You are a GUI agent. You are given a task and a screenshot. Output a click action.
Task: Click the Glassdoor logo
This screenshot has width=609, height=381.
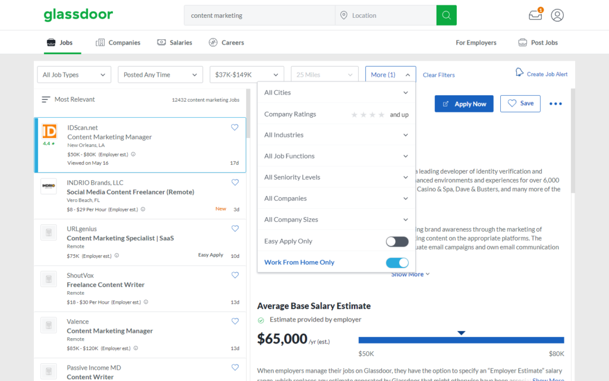click(78, 15)
